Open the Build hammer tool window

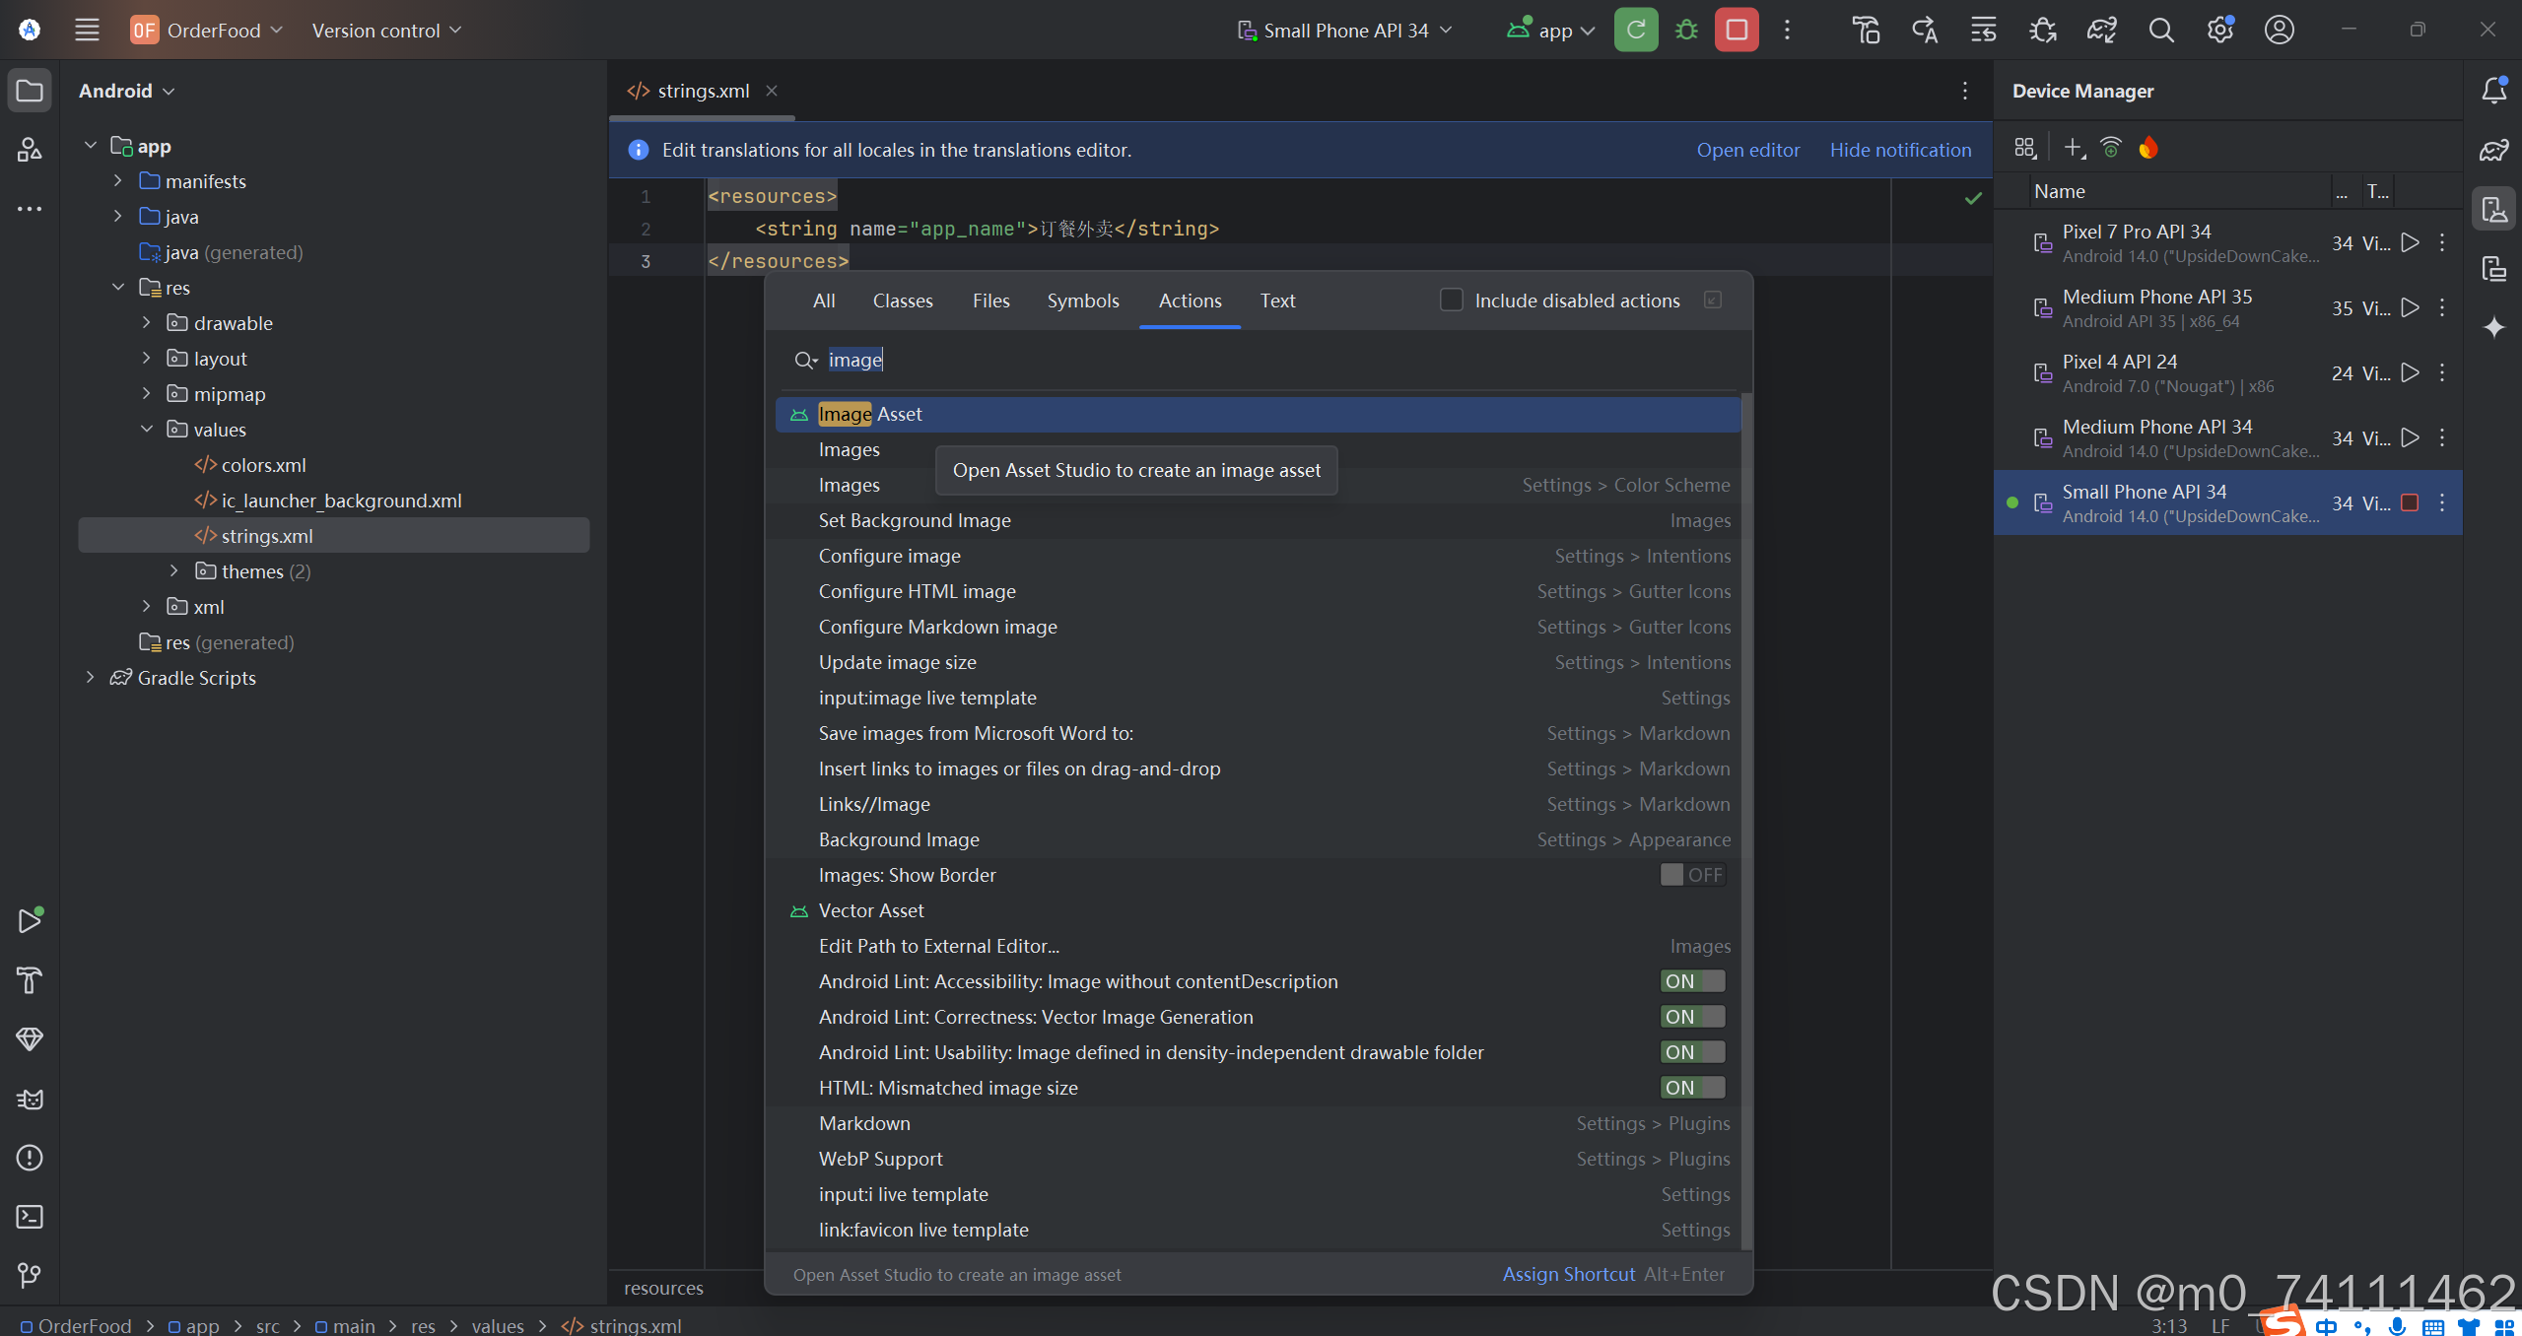(30, 980)
